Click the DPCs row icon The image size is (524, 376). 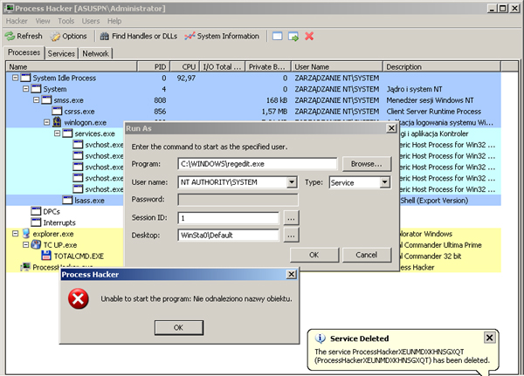(36, 211)
